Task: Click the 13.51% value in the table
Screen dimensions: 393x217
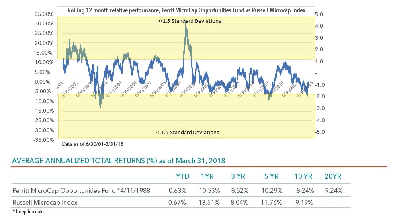Action: [209, 202]
